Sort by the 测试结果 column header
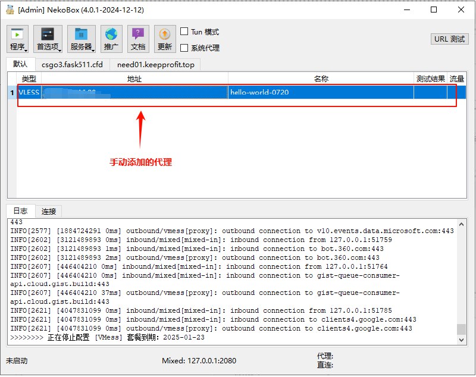Viewport: 476px width, 377px height. pyautogui.click(x=430, y=78)
